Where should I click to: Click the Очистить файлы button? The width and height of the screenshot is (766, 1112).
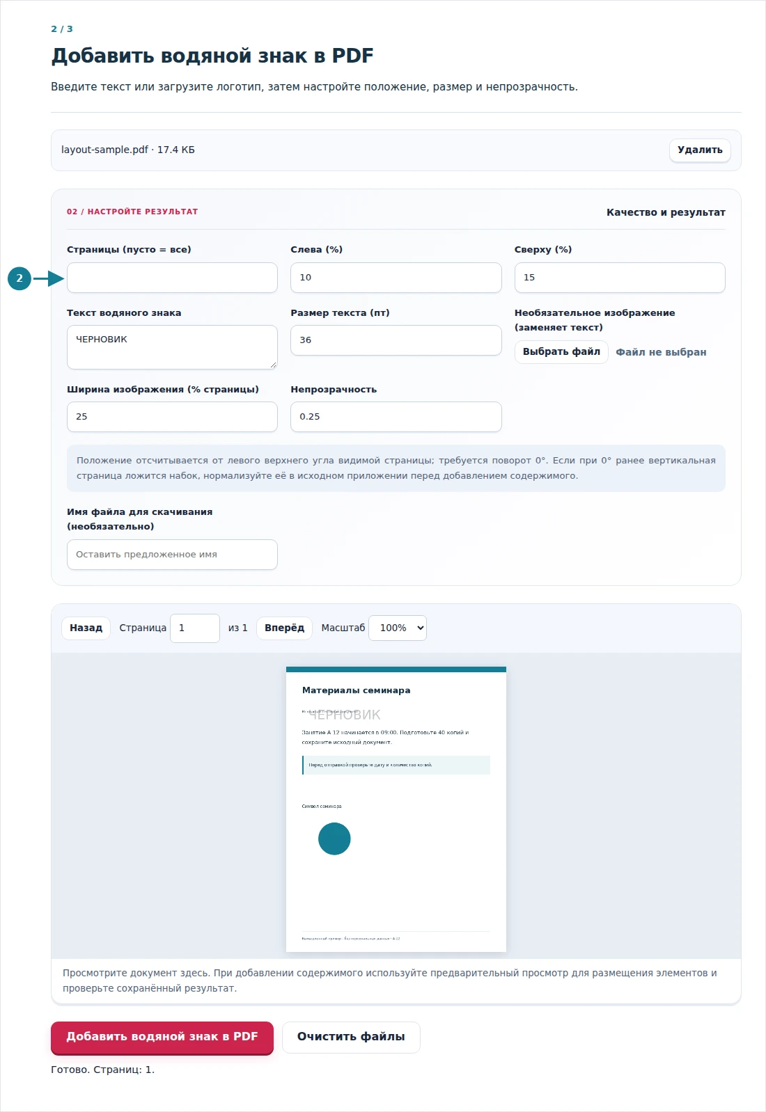click(x=351, y=1038)
